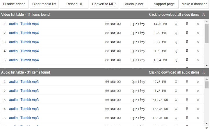Screen dimensions: 210x129
Task: Download the 1.9 MB video item
Action: click(x=187, y=51)
